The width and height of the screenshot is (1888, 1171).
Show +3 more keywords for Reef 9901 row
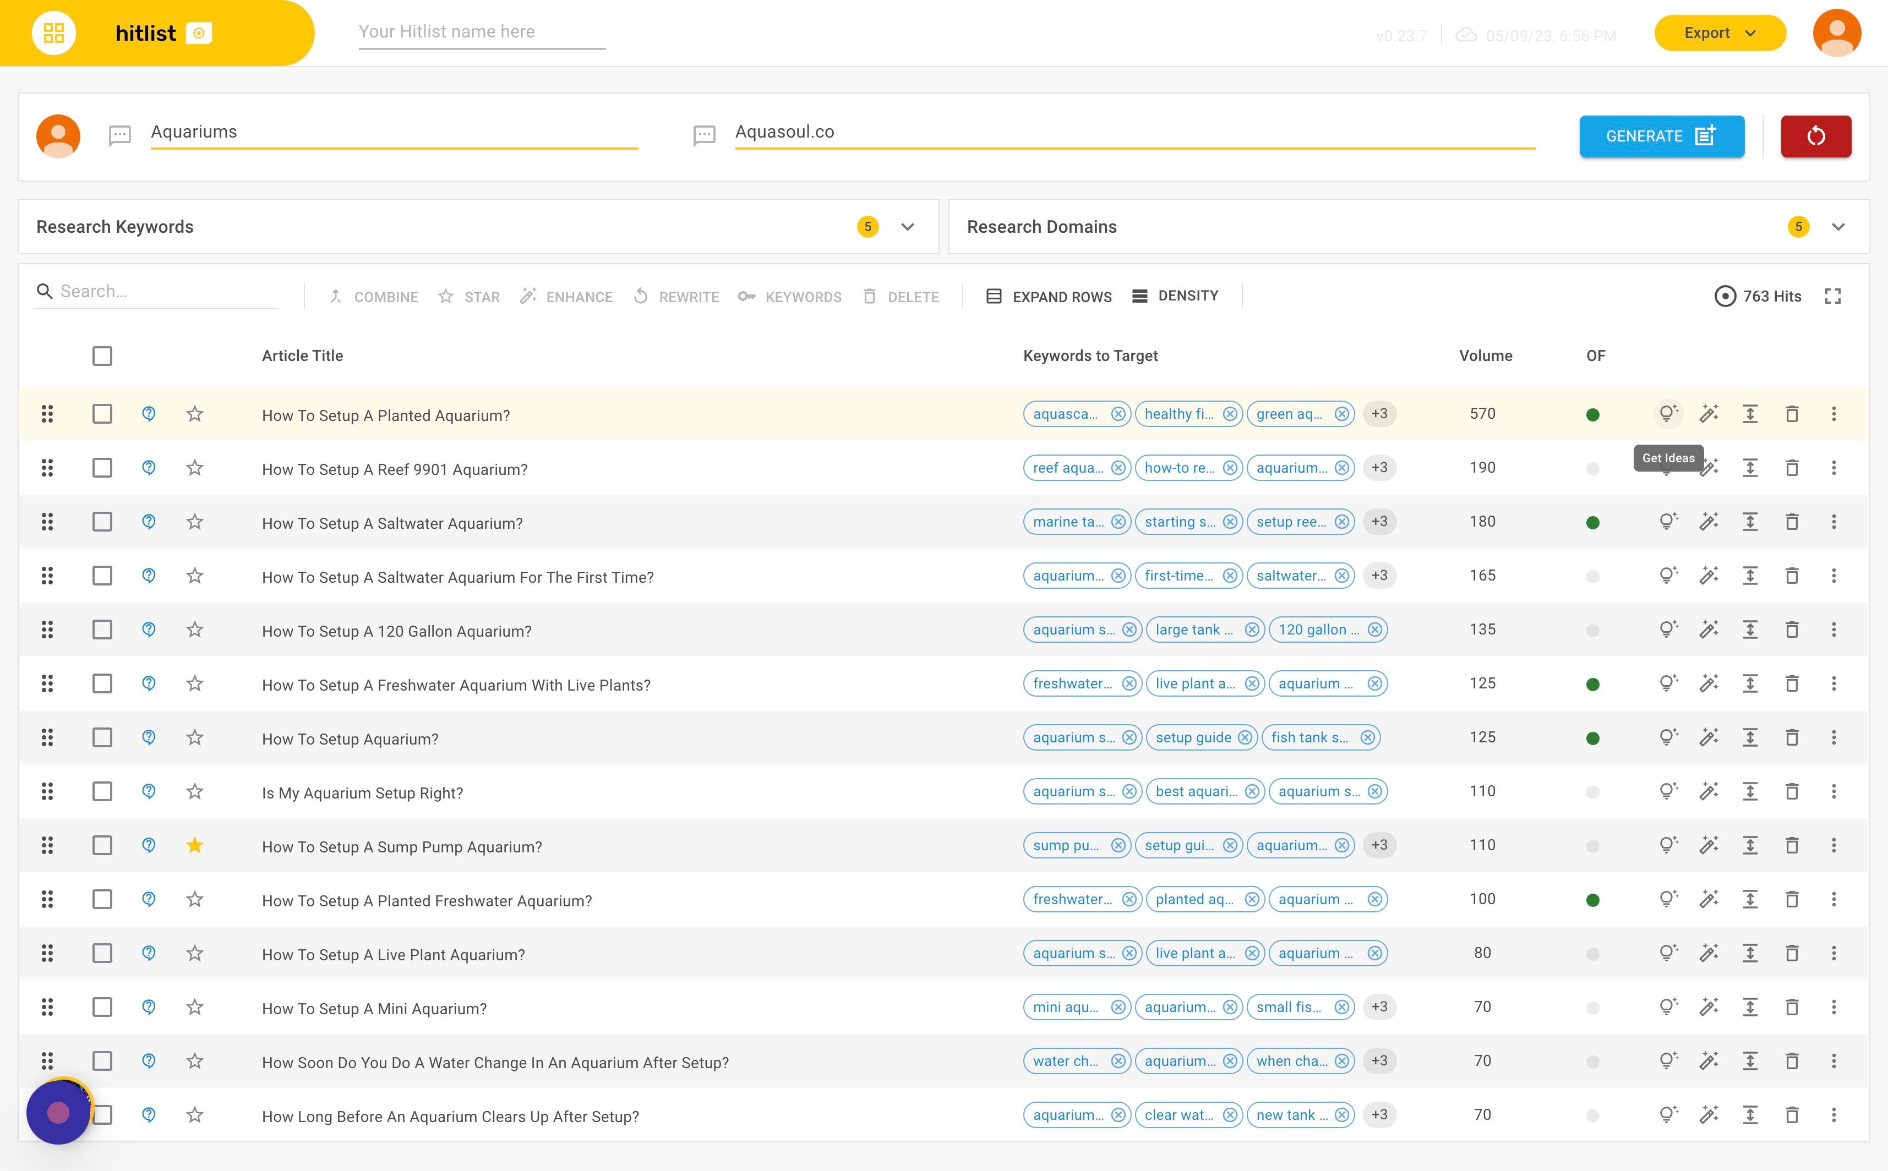(x=1379, y=468)
